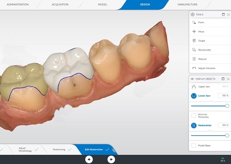This screenshot has height=164, width=231.
Task: Click the Recalculate label
Action: pyautogui.click(x=205, y=50)
